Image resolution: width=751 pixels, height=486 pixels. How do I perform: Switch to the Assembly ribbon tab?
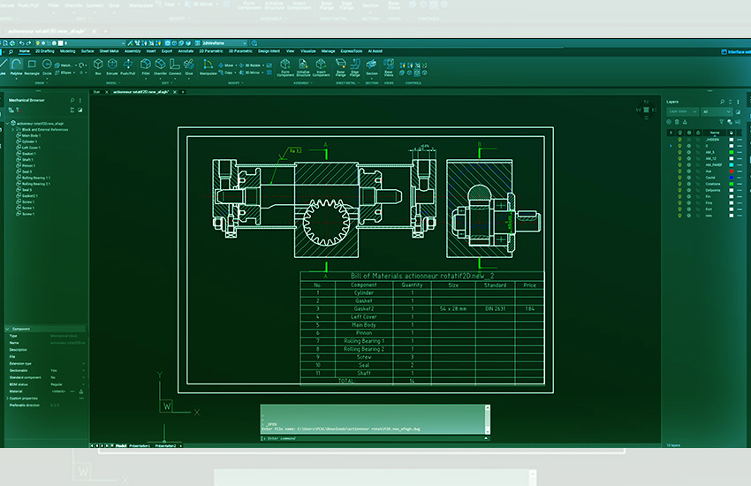point(133,50)
